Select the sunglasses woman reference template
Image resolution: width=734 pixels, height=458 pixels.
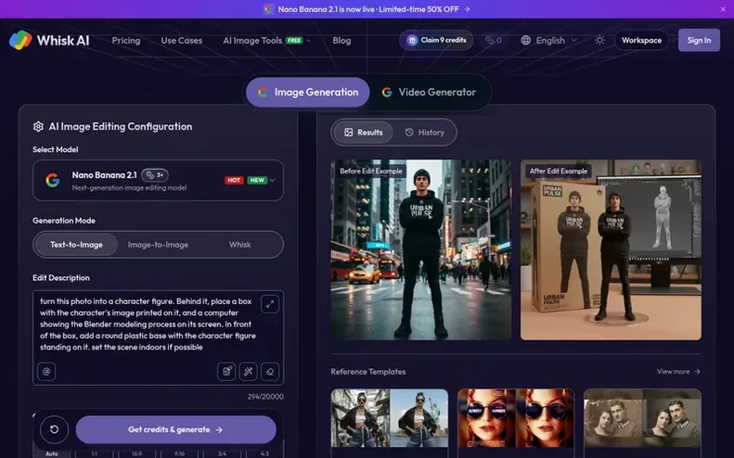coord(516,421)
